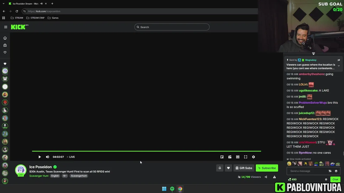Screen dimensions: 344x193
Task: Open the Scavenger Hunt category link
Action: [x=39, y=176]
